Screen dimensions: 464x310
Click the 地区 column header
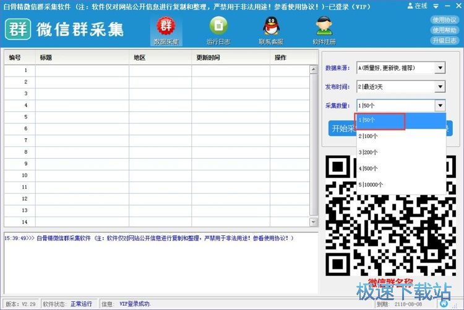pyautogui.click(x=160, y=57)
